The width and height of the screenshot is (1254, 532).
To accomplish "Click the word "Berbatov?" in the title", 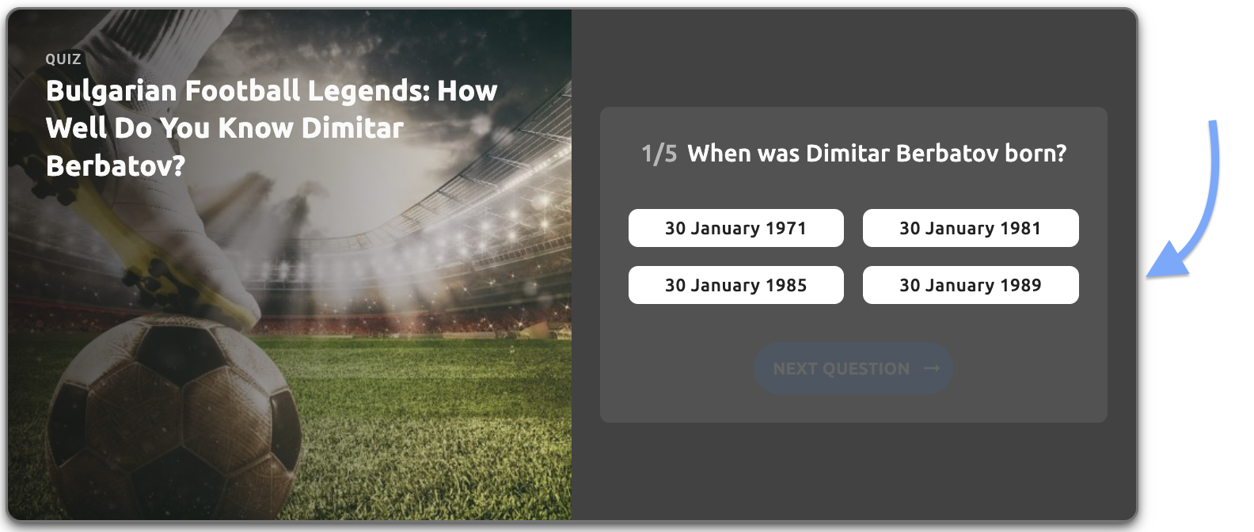I will (116, 165).
